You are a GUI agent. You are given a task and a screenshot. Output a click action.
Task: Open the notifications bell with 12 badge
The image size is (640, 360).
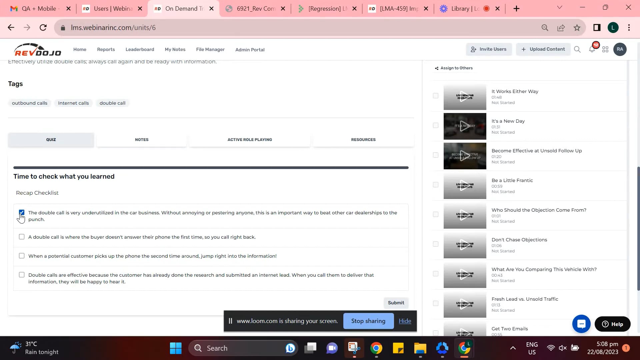pyautogui.click(x=592, y=49)
